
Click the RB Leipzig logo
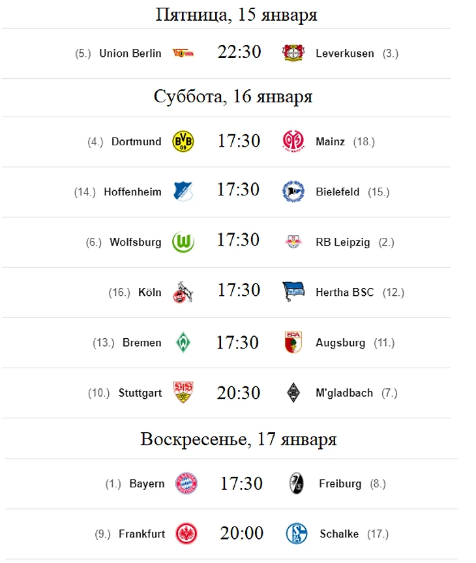point(293,242)
